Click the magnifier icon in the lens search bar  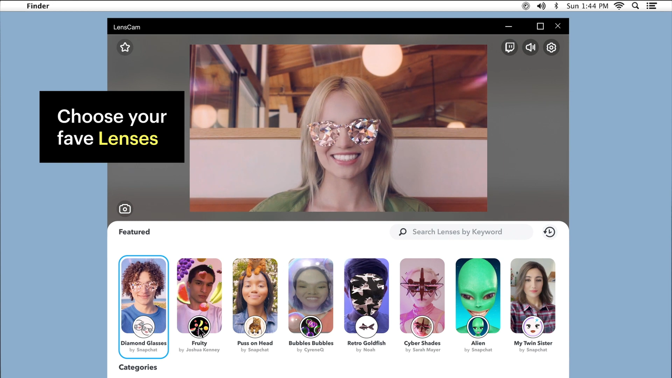(x=402, y=231)
